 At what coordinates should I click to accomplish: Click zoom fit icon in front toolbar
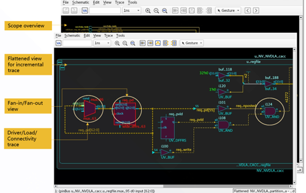(x=133, y=43)
